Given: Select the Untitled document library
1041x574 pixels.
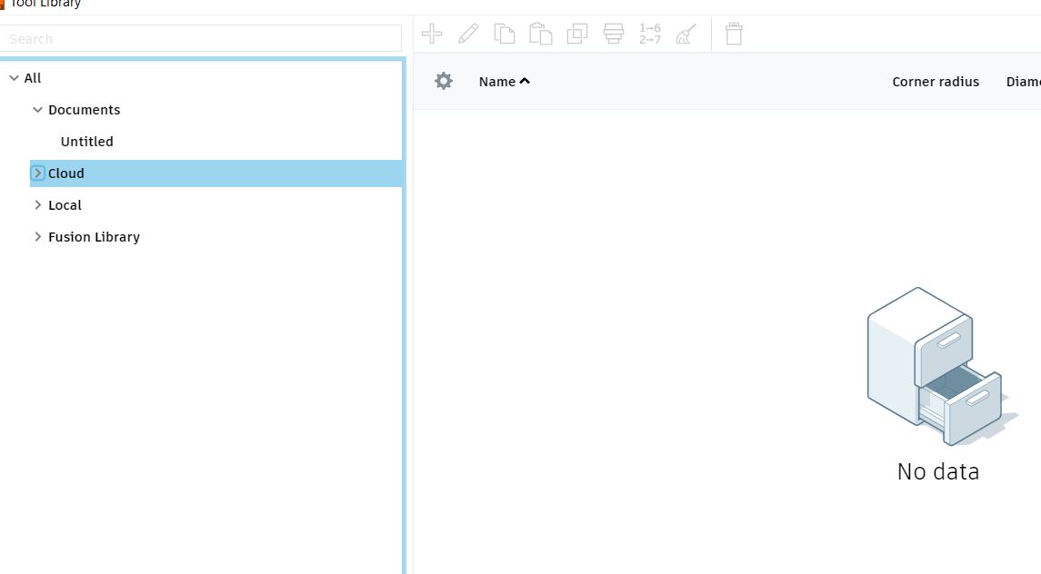Looking at the screenshot, I should [87, 142].
